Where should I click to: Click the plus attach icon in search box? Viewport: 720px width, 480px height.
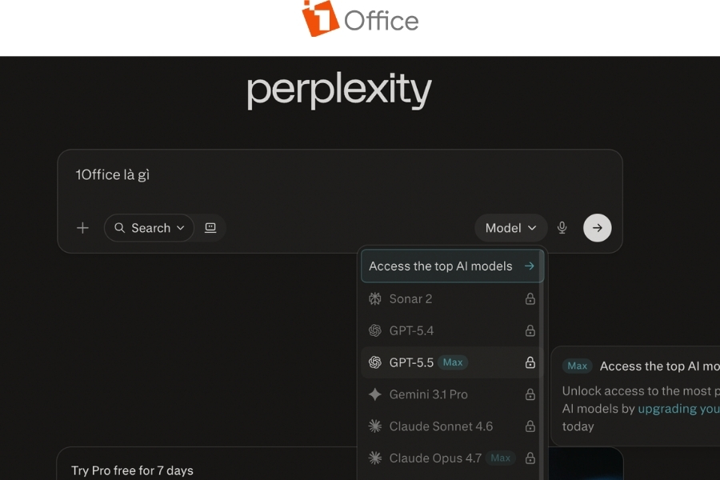coord(82,228)
